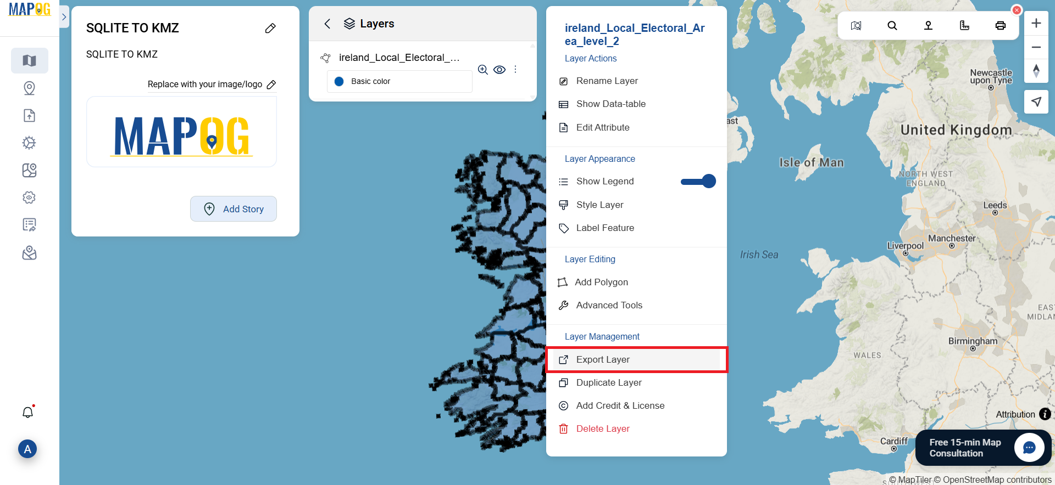Select Duplicate Layer in Layer Management

[x=608, y=382]
